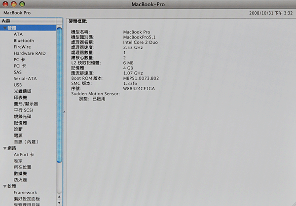Click the date 2008/10/31 下午 3:32
Screen dimensions: 296x206
coord(271,13)
